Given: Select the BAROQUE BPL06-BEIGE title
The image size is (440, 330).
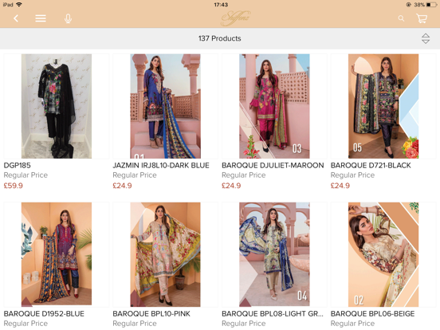Looking at the screenshot, I should point(373,314).
